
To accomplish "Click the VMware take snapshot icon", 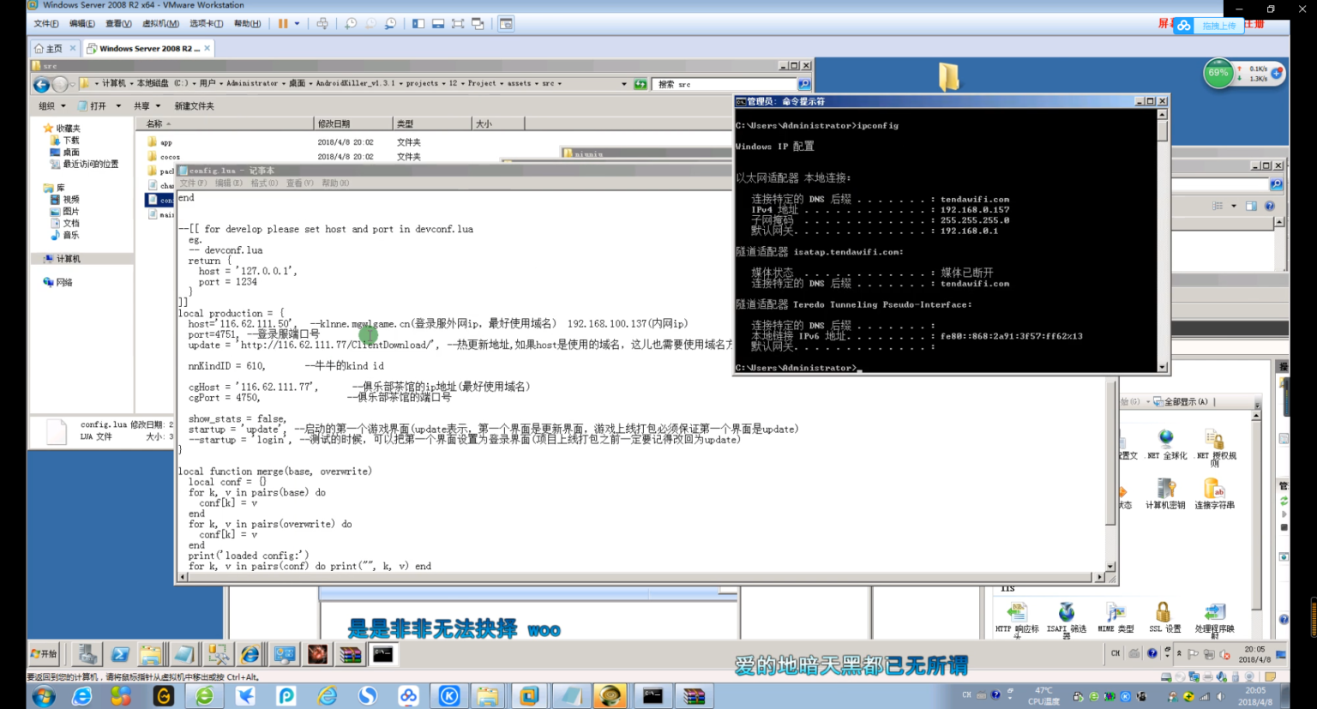I will coord(351,24).
